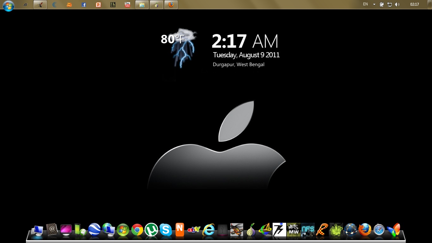Viewport: 432px width, 243px height.
Task: Click the Facebook icon in the taskbar
Action: pyautogui.click(x=84, y=5)
